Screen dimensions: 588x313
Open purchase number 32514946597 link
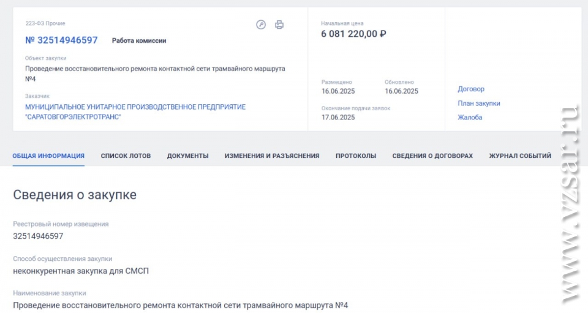click(x=61, y=40)
